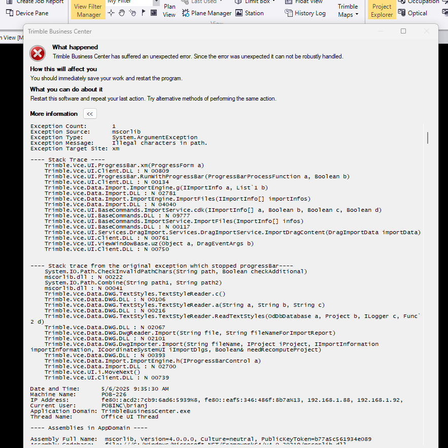Click the 'POBINC\brianj' current user value
The image size is (448, 448).
click(x=124, y=406)
